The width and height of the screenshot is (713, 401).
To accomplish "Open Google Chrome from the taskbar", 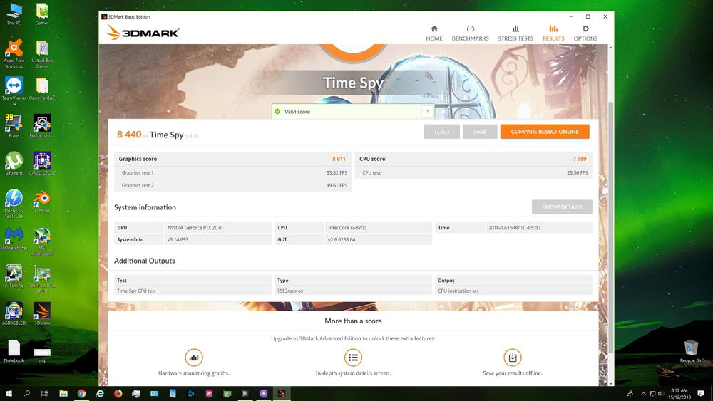I will click(82, 393).
